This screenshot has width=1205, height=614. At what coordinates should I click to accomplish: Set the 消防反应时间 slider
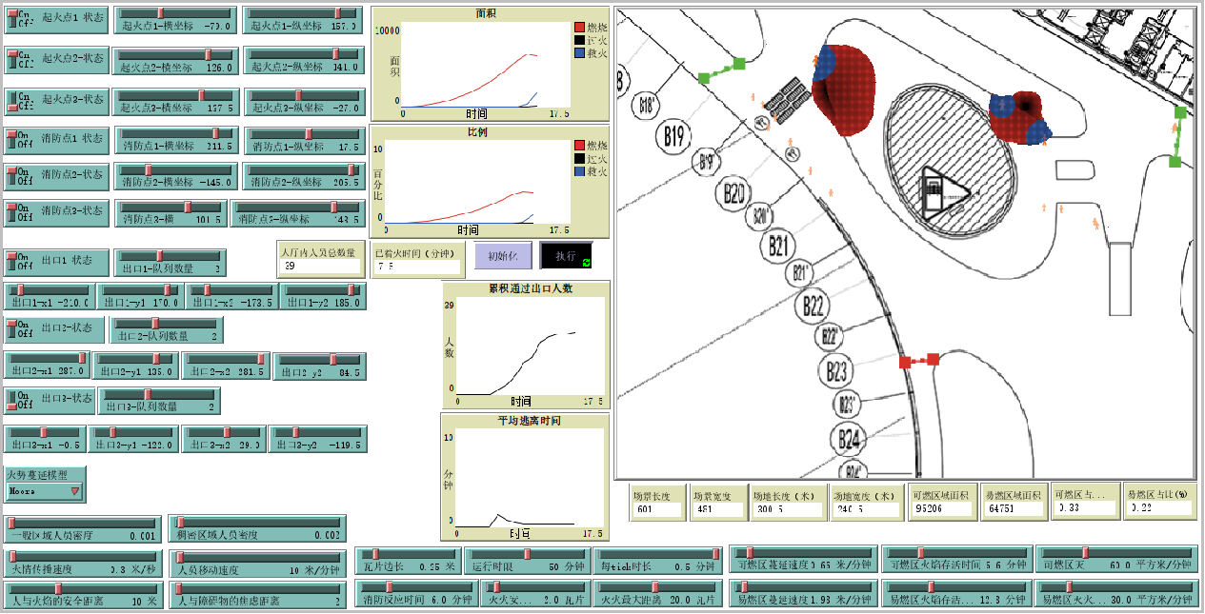pos(415,594)
